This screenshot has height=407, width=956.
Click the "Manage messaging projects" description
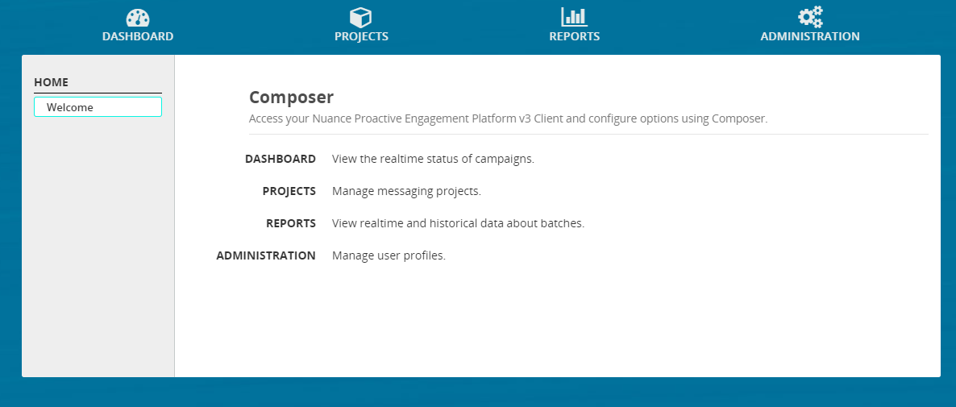406,191
